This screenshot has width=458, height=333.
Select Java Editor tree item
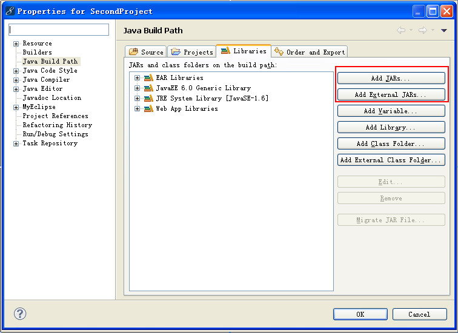(x=42, y=88)
